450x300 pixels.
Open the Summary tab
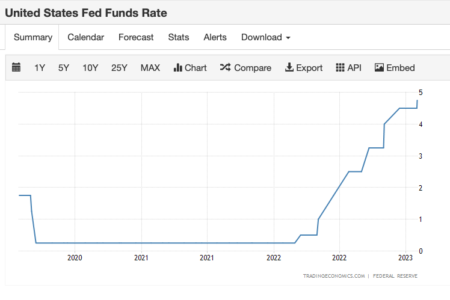click(33, 37)
